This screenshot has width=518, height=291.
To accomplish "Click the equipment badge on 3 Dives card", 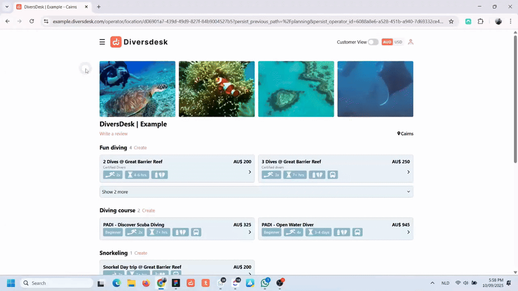I will coord(317,174).
